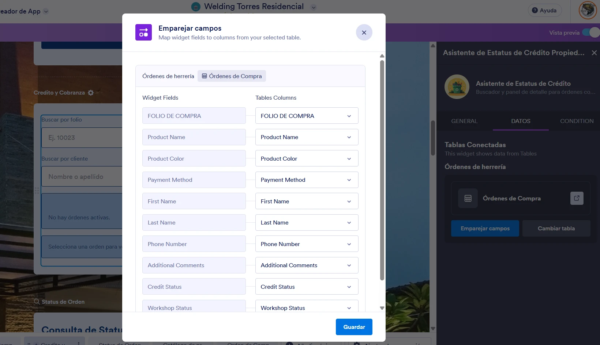Click the drag handle dots on left panel edge
This screenshot has height=345, width=600.
click(37, 191)
